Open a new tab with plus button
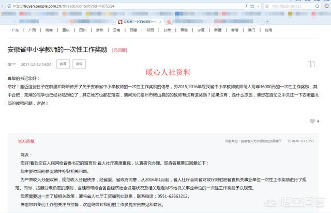This screenshot has width=331, height=213. point(267,22)
